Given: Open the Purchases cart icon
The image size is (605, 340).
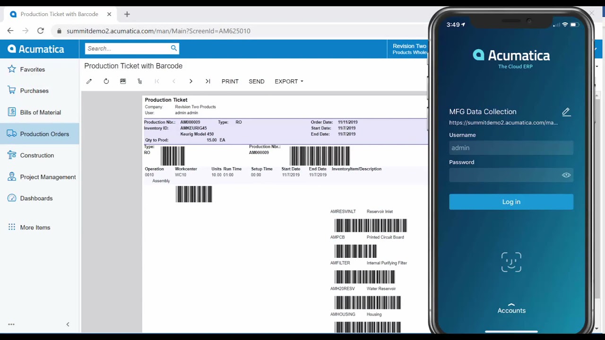Looking at the screenshot, I should [12, 91].
